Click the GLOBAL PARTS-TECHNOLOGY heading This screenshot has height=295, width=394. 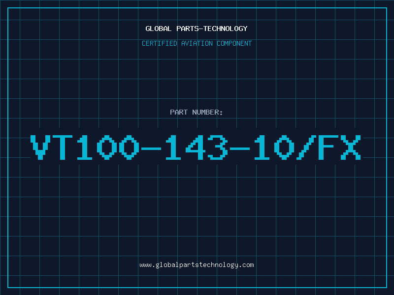197,29
